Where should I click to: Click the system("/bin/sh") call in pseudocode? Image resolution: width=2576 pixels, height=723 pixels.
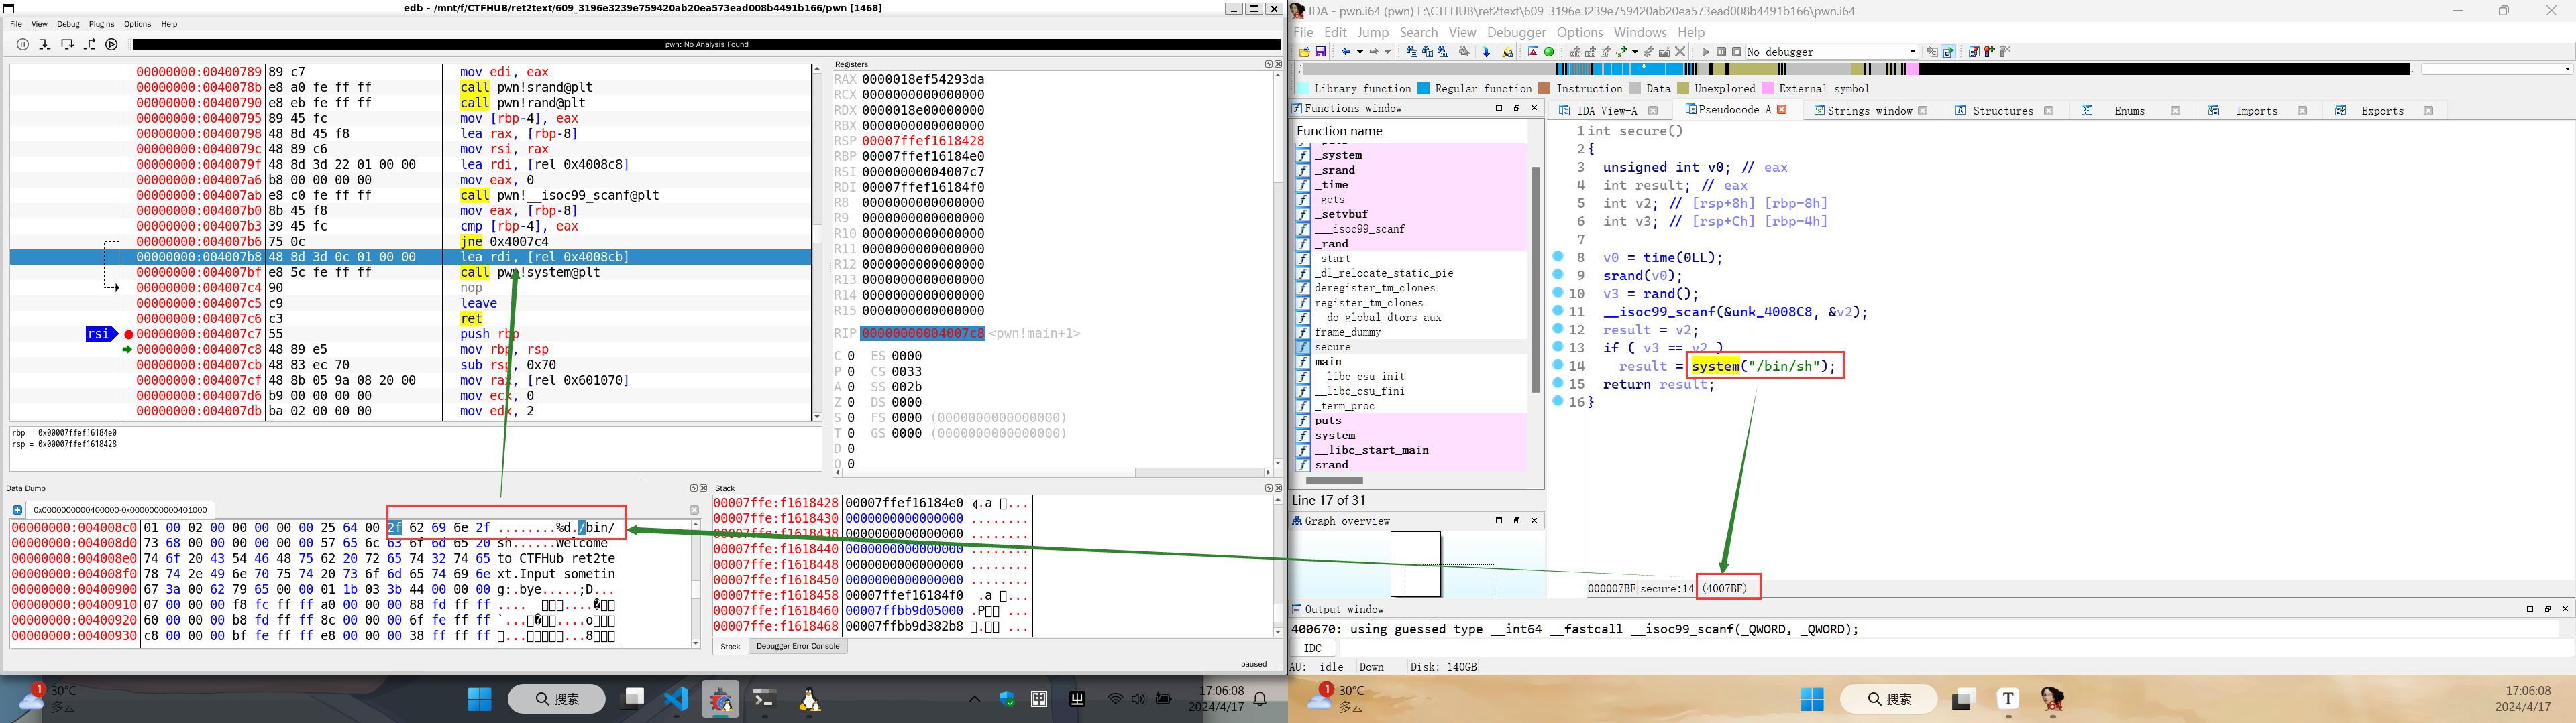pyautogui.click(x=1764, y=365)
